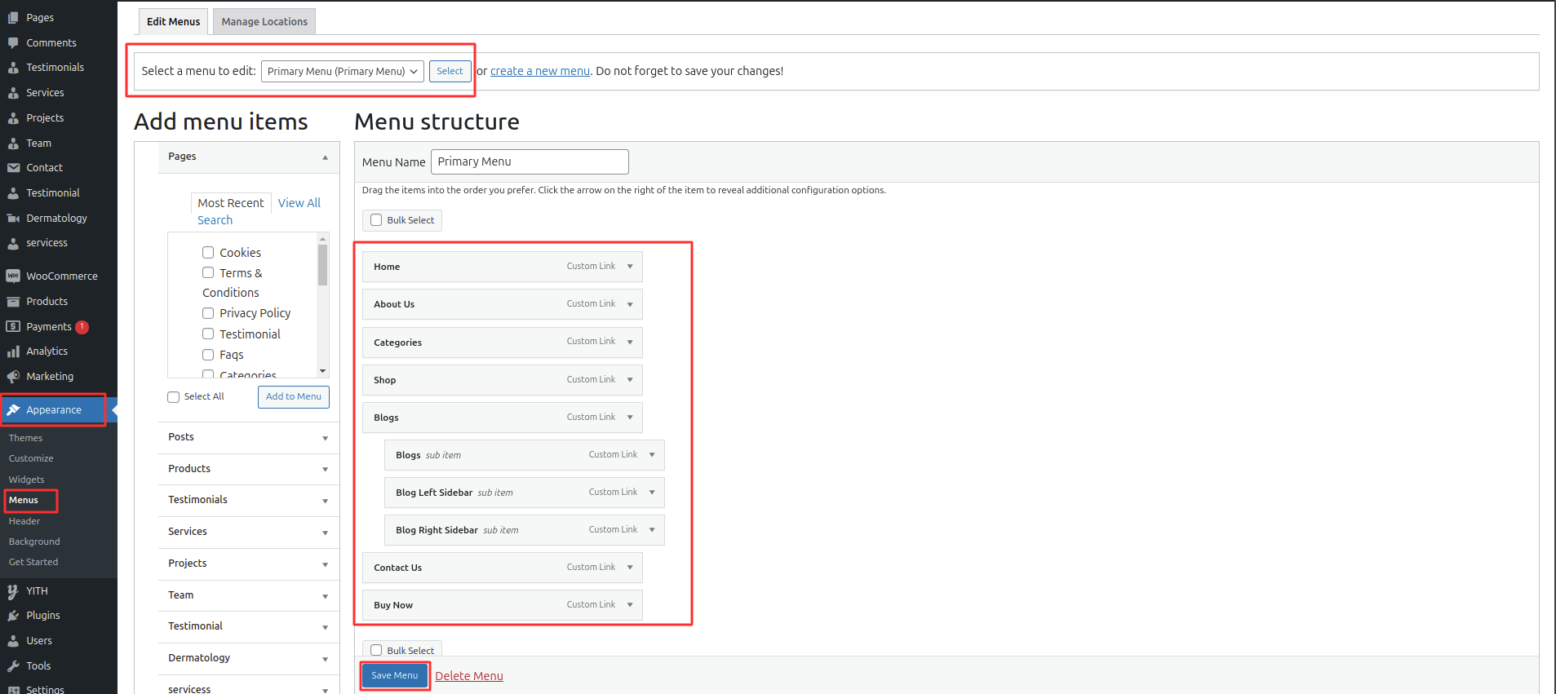This screenshot has width=1556, height=694.
Task: Open Tools via wrench icon
Action: 13,666
